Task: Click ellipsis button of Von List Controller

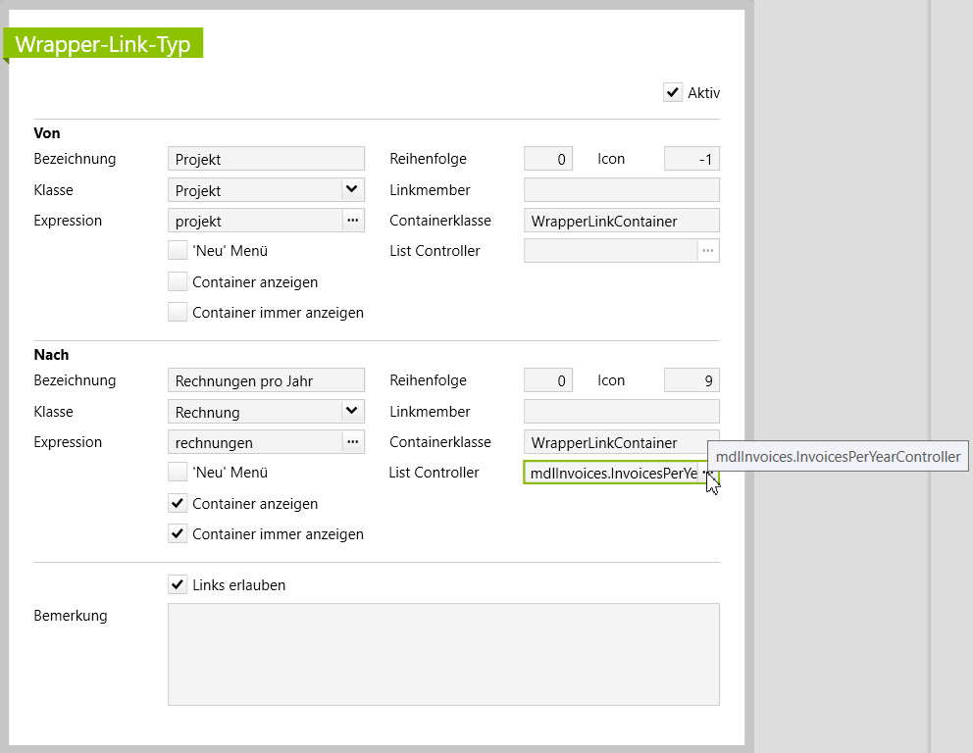Action: 708,251
